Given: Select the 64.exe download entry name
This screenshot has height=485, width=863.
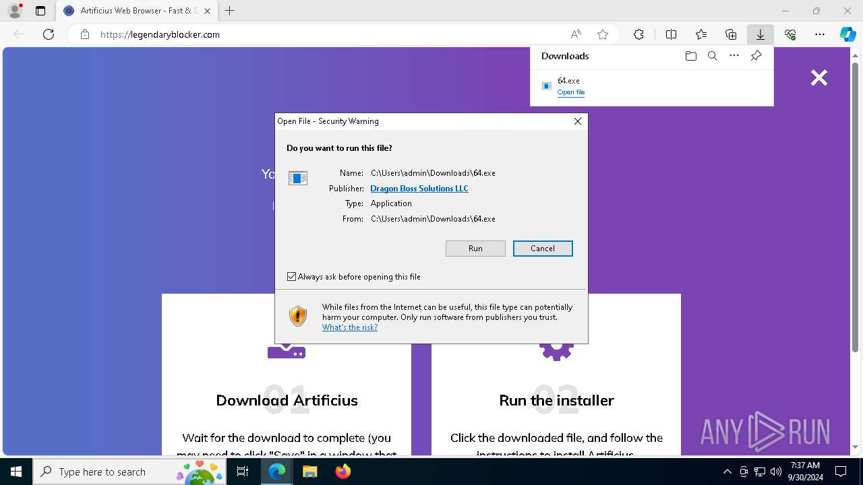Looking at the screenshot, I should point(568,81).
